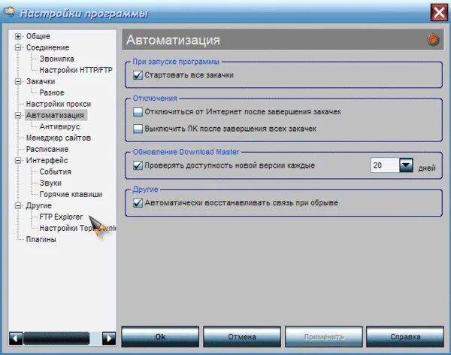The width and height of the screenshot is (451, 355).
Task: Open the Плагины settings page
Action: coord(41,239)
